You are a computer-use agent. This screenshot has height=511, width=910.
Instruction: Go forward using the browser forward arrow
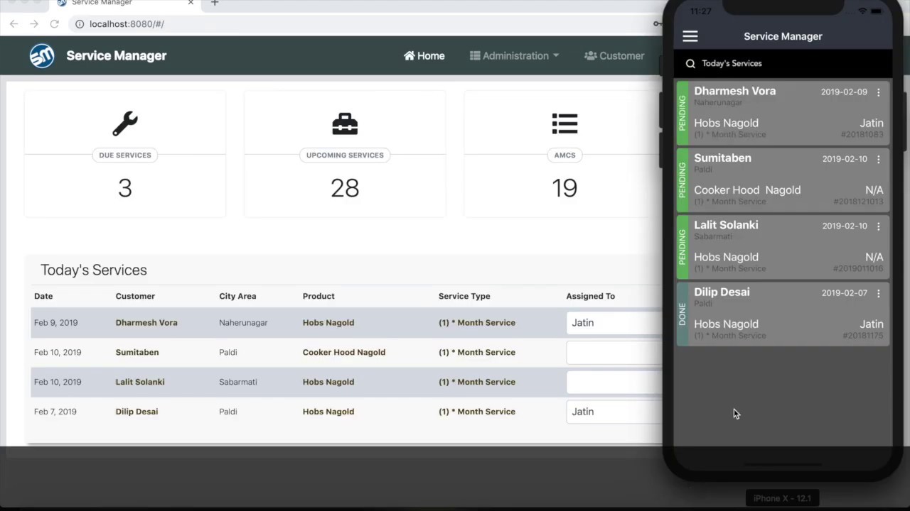pyautogui.click(x=33, y=24)
